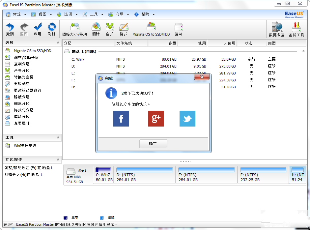Share on Facebook from the dialog
This screenshot has width=310, height=230.
tap(121, 119)
